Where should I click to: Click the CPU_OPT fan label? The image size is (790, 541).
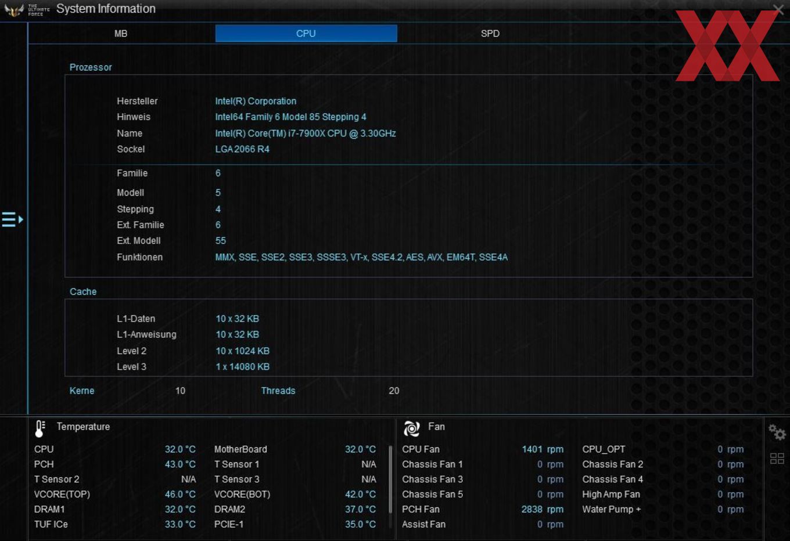click(x=604, y=449)
